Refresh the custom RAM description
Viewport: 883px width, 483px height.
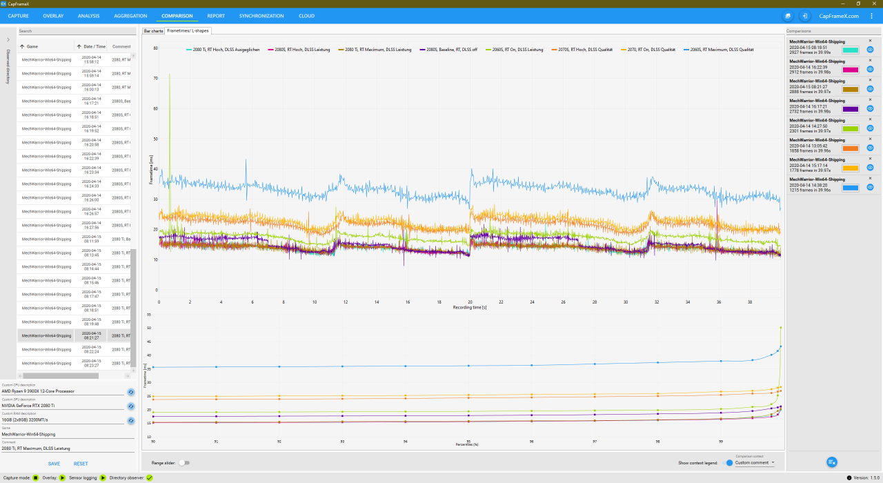(130, 420)
